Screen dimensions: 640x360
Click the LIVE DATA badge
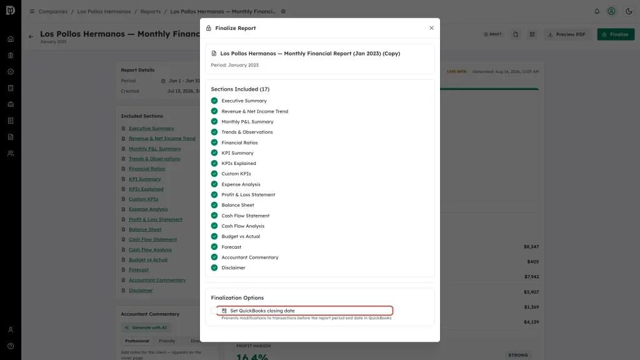click(456, 71)
